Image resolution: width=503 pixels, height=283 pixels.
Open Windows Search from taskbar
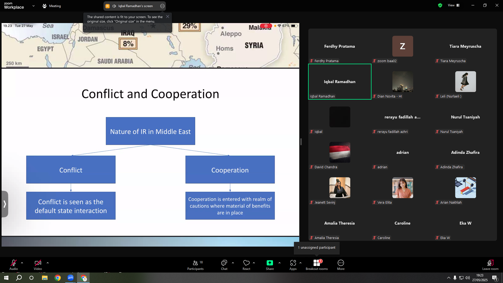(x=19, y=278)
